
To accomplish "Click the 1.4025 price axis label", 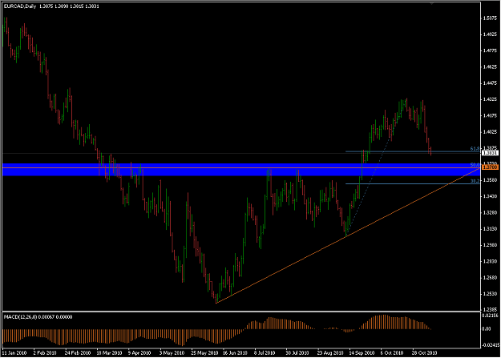I will tap(490, 131).
